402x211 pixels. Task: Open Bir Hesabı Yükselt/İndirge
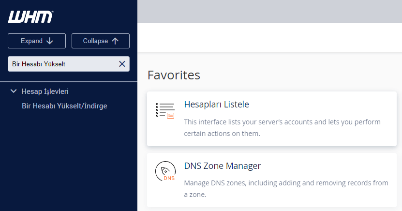[64, 106]
